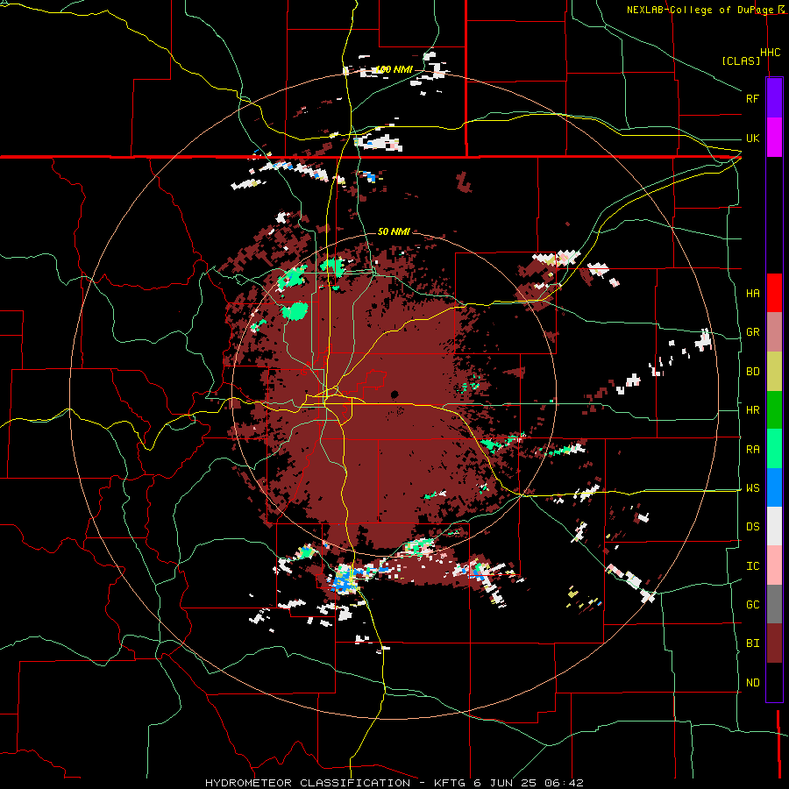Click the 'IC' legend label text
This screenshot has height=789, width=789.
click(x=752, y=566)
